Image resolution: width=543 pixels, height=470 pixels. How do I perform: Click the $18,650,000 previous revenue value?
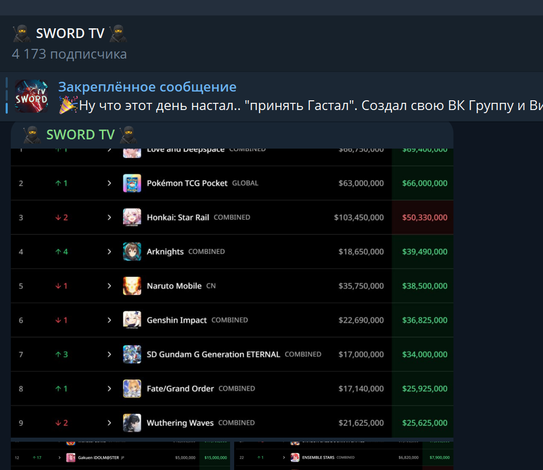[x=361, y=251]
